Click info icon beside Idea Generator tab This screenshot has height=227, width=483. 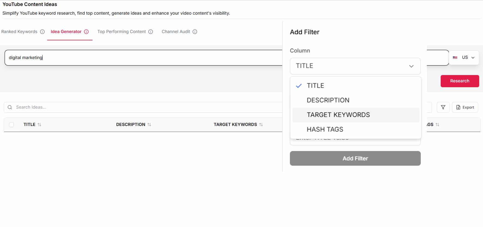click(x=86, y=32)
